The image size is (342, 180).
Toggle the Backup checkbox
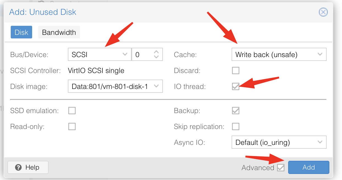pyautogui.click(x=236, y=111)
